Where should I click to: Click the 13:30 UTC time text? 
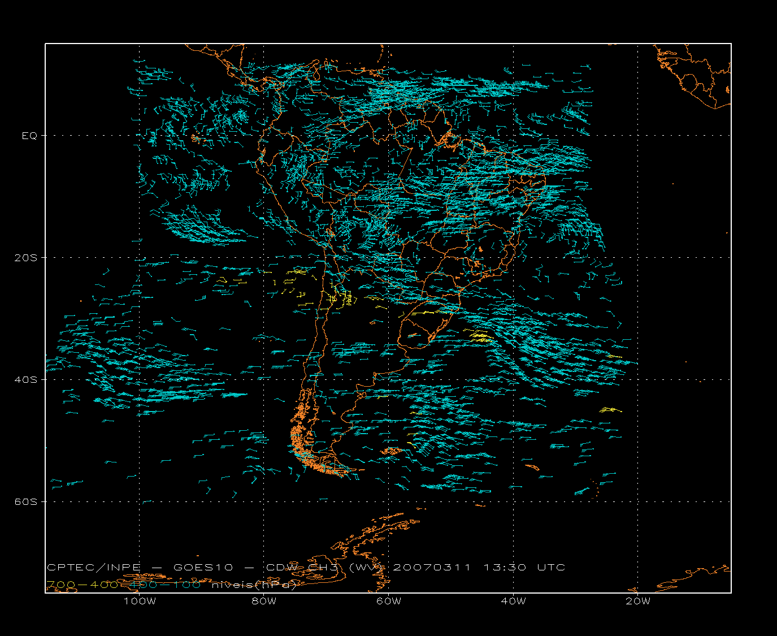tap(524, 567)
